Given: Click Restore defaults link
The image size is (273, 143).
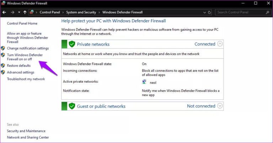Looking at the screenshot, I should coord(18,66).
